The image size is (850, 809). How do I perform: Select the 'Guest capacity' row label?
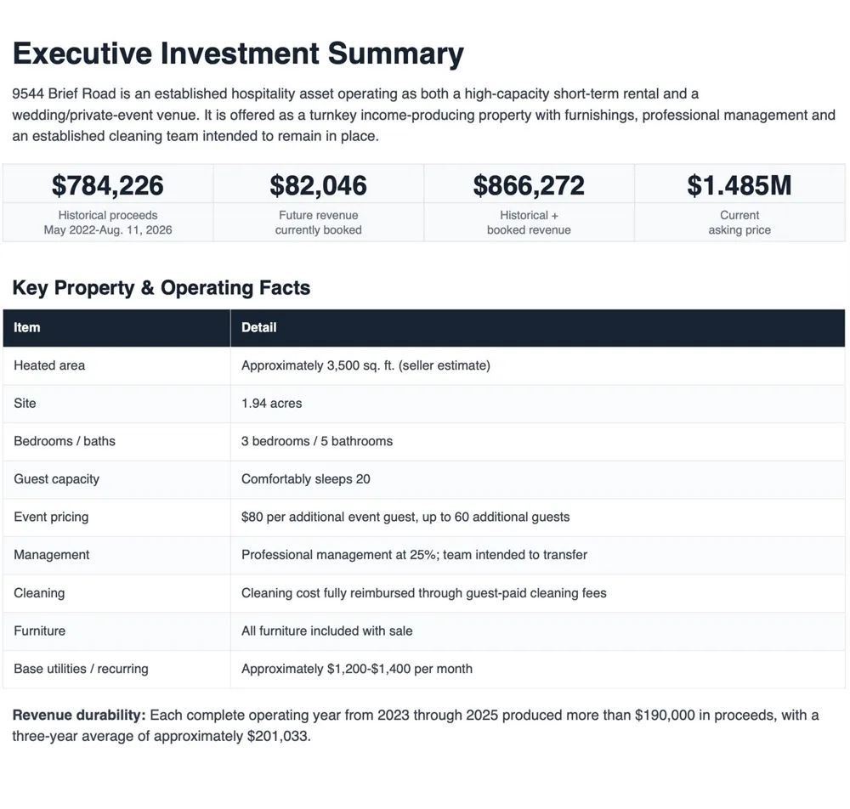[x=56, y=479]
